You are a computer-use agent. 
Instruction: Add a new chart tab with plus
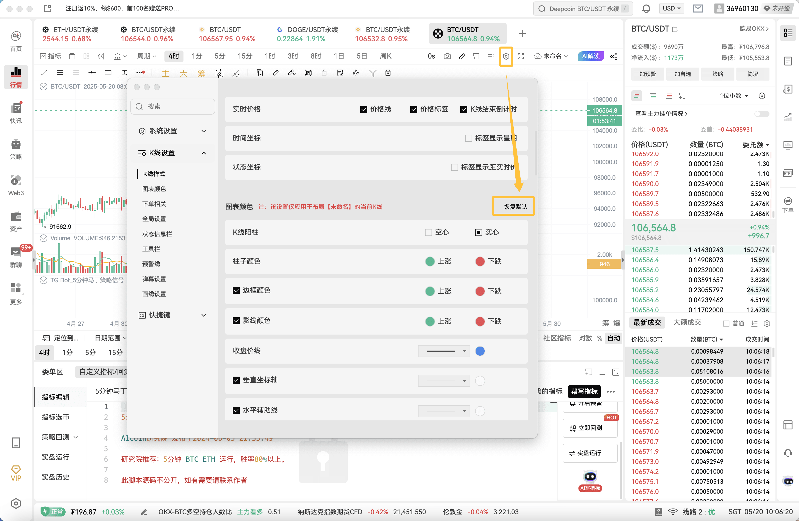pyautogui.click(x=522, y=34)
